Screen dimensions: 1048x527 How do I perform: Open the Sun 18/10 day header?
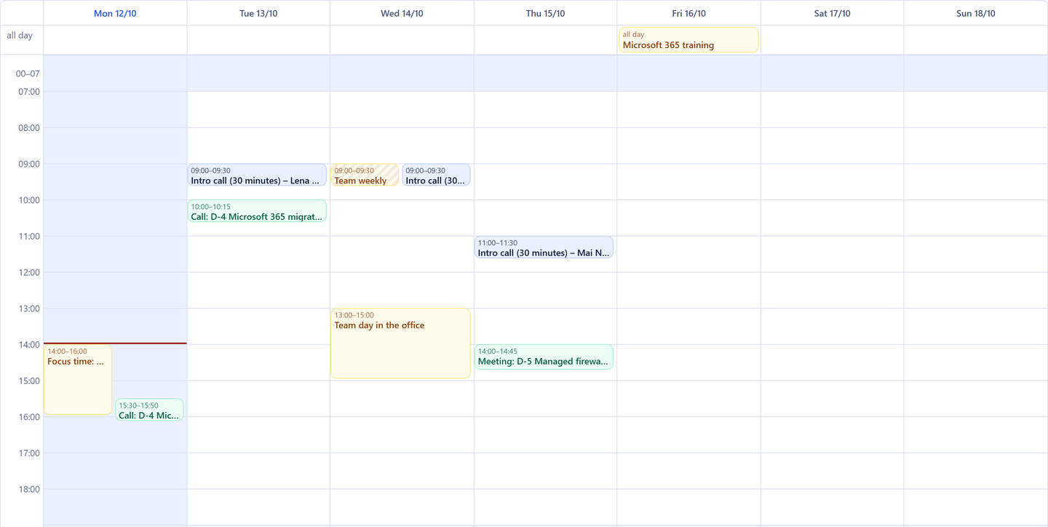(975, 13)
